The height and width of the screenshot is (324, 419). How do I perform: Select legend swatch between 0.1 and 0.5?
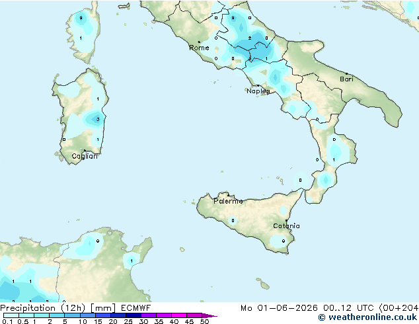11,315
